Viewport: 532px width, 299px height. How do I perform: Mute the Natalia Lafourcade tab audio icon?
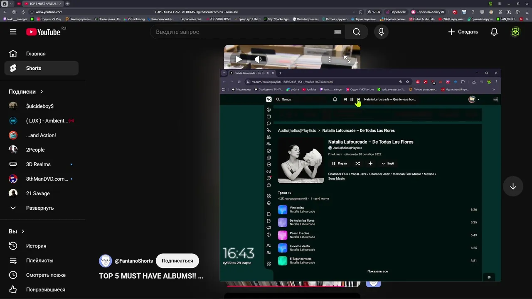point(268,73)
